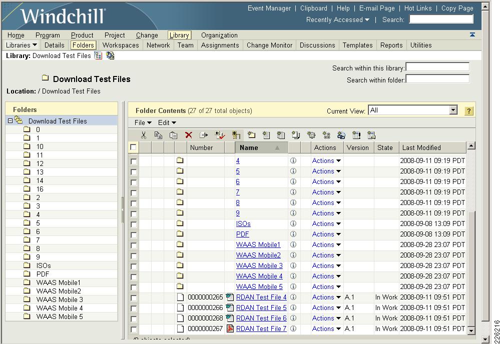Open the Libraries dropdown

pos(22,45)
